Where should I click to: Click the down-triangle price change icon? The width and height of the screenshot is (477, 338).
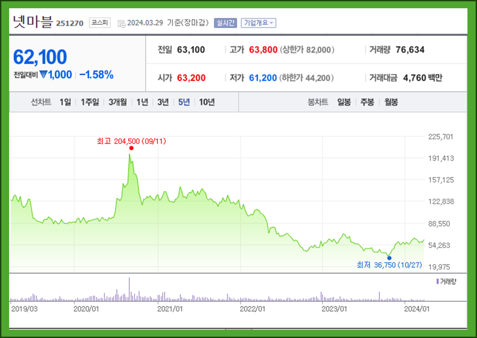[43, 74]
